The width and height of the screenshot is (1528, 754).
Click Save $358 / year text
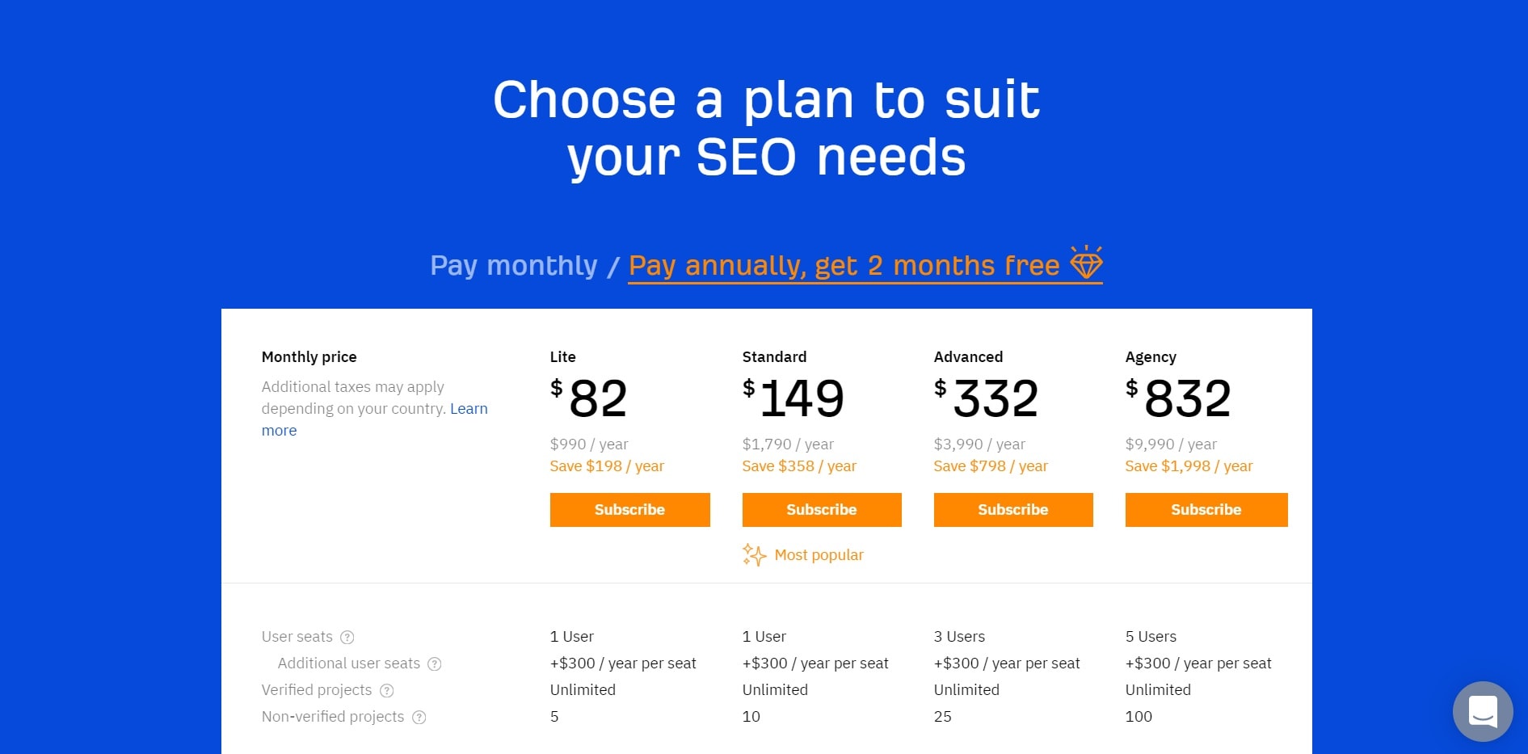(x=799, y=466)
